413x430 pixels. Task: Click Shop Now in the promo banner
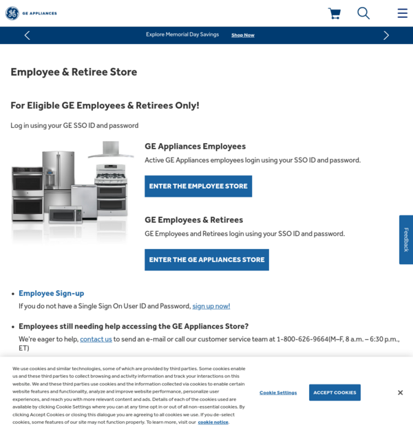tap(243, 35)
